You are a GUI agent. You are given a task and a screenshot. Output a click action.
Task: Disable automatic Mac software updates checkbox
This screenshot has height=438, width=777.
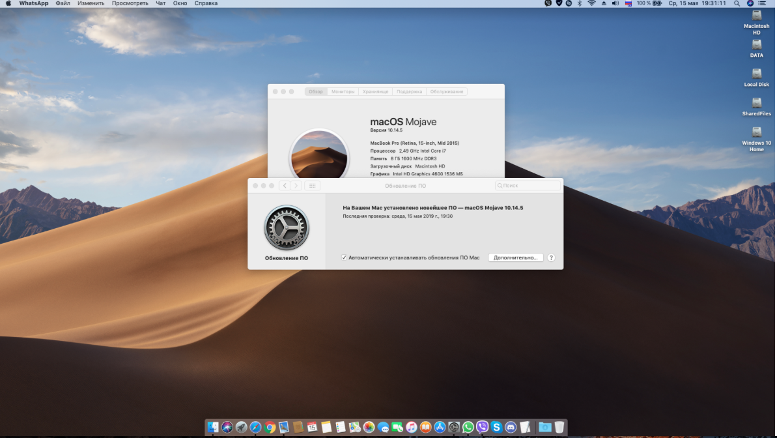(x=343, y=257)
